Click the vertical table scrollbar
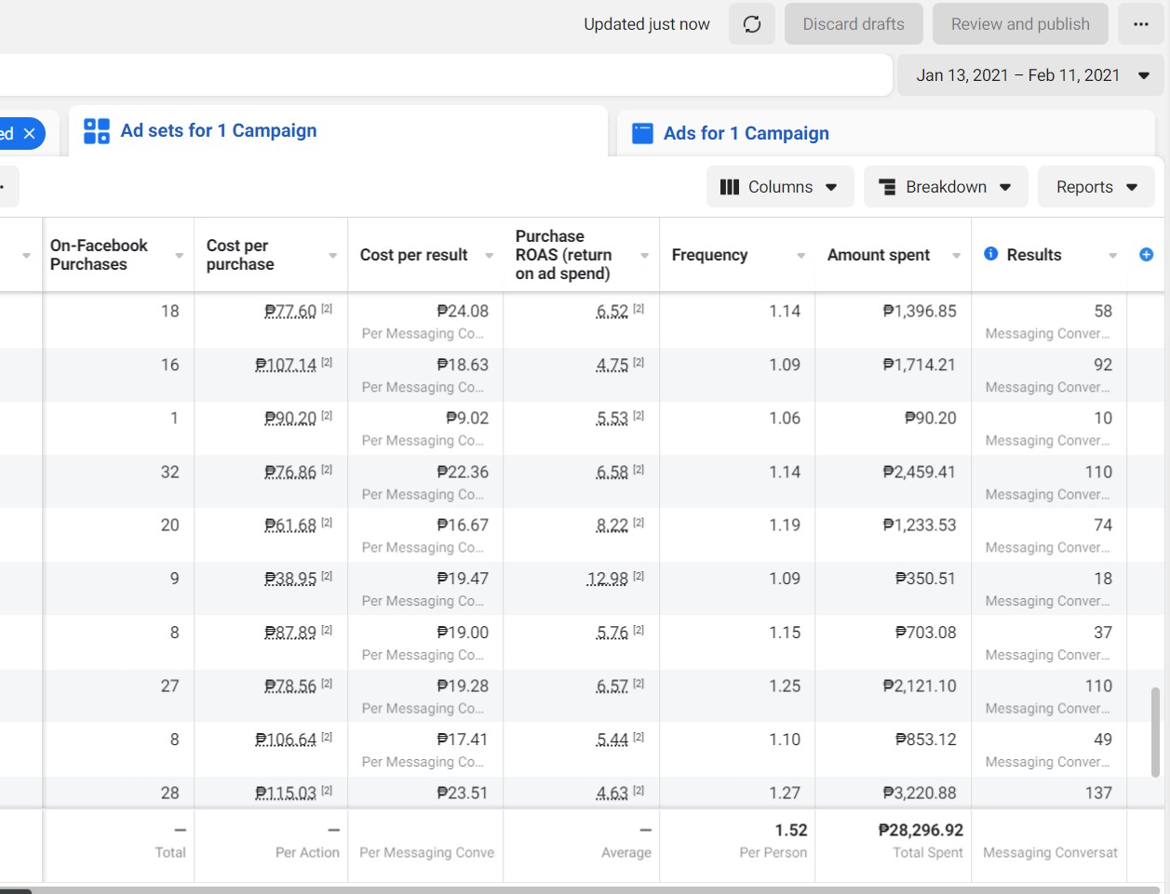The height and width of the screenshot is (894, 1170). tap(1156, 731)
